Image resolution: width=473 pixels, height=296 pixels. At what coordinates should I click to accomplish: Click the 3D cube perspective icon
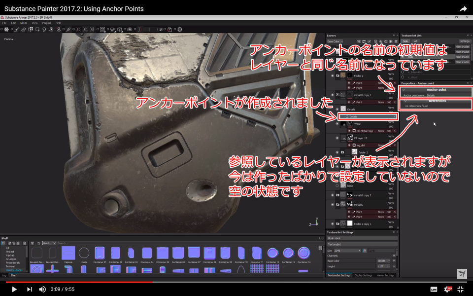[x=119, y=29]
